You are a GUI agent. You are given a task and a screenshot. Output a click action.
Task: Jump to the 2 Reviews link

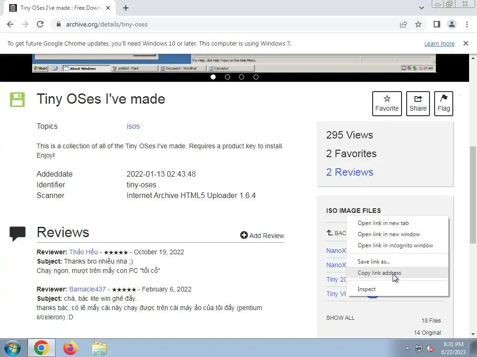[x=349, y=172]
